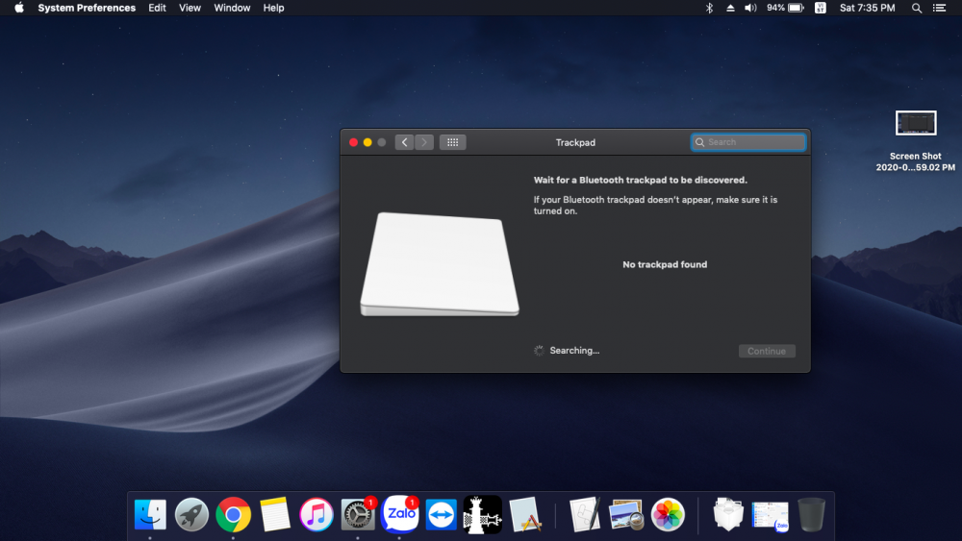The width and height of the screenshot is (962, 541).
Task: Open the Bluetooth menu bar icon
Action: tap(709, 8)
